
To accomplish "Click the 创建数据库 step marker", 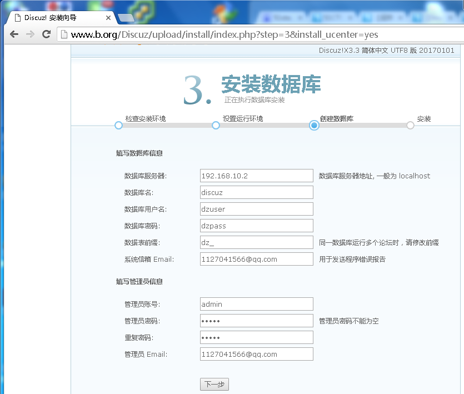I will point(314,125).
